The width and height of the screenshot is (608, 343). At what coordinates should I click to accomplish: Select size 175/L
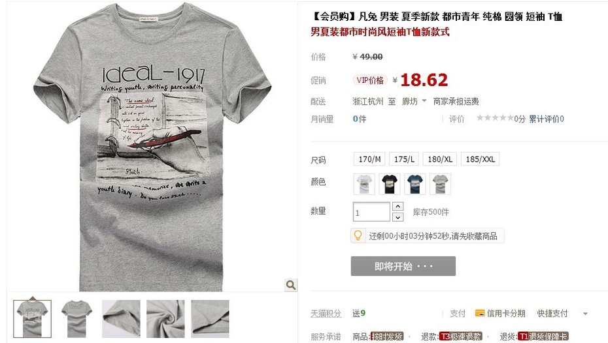pyautogui.click(x=404, y=159)
